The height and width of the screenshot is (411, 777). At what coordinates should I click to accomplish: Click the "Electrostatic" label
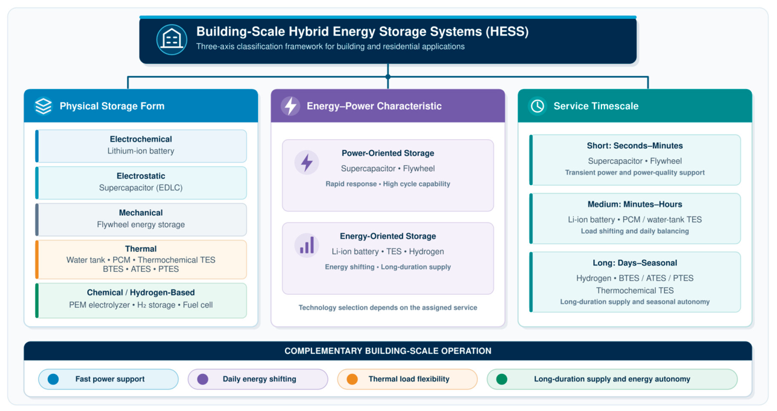pos(141,176)
